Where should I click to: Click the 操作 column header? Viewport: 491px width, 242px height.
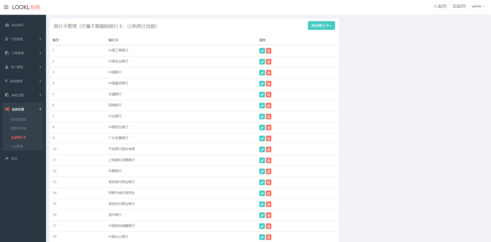point(263,40)
